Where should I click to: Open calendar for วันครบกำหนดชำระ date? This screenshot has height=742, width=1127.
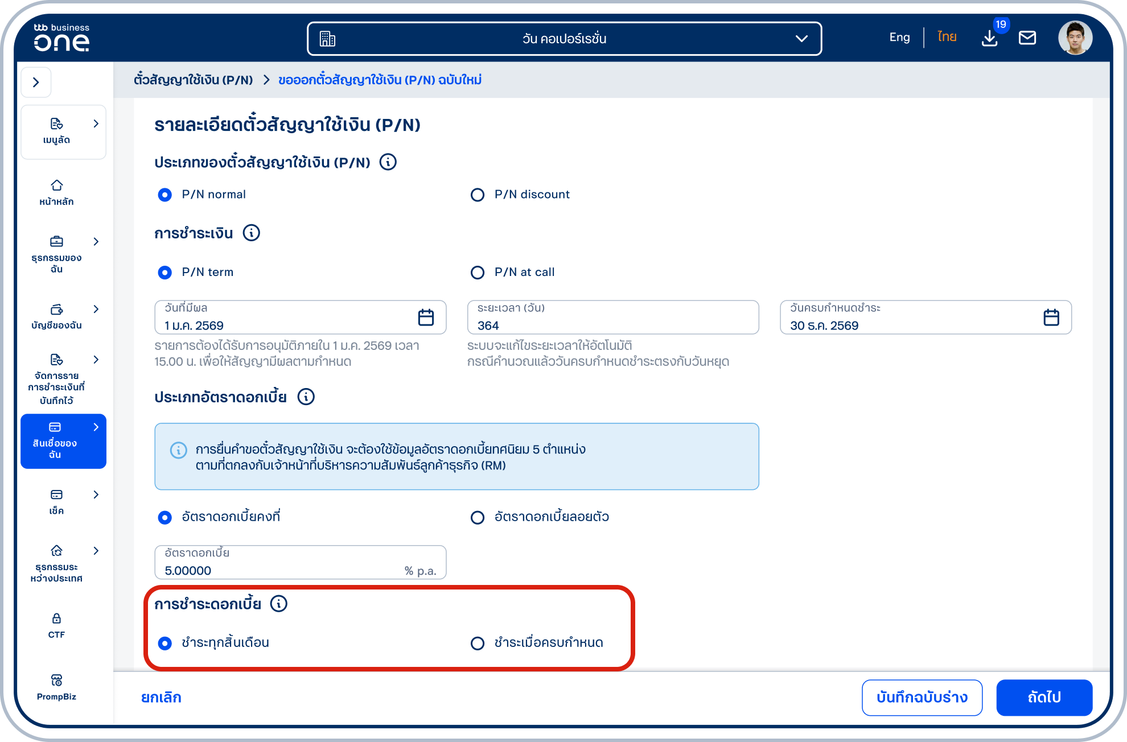pyautogui.click(x=1051, y=317)
